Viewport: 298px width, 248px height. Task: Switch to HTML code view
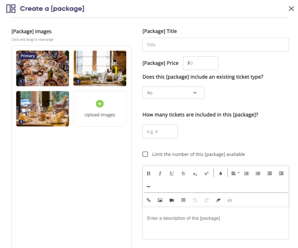(230, 200)
